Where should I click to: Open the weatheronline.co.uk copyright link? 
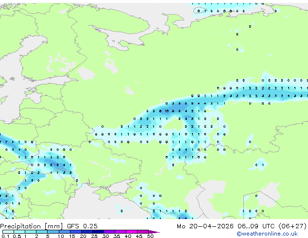pyautogui.click(x=267, y=234)
